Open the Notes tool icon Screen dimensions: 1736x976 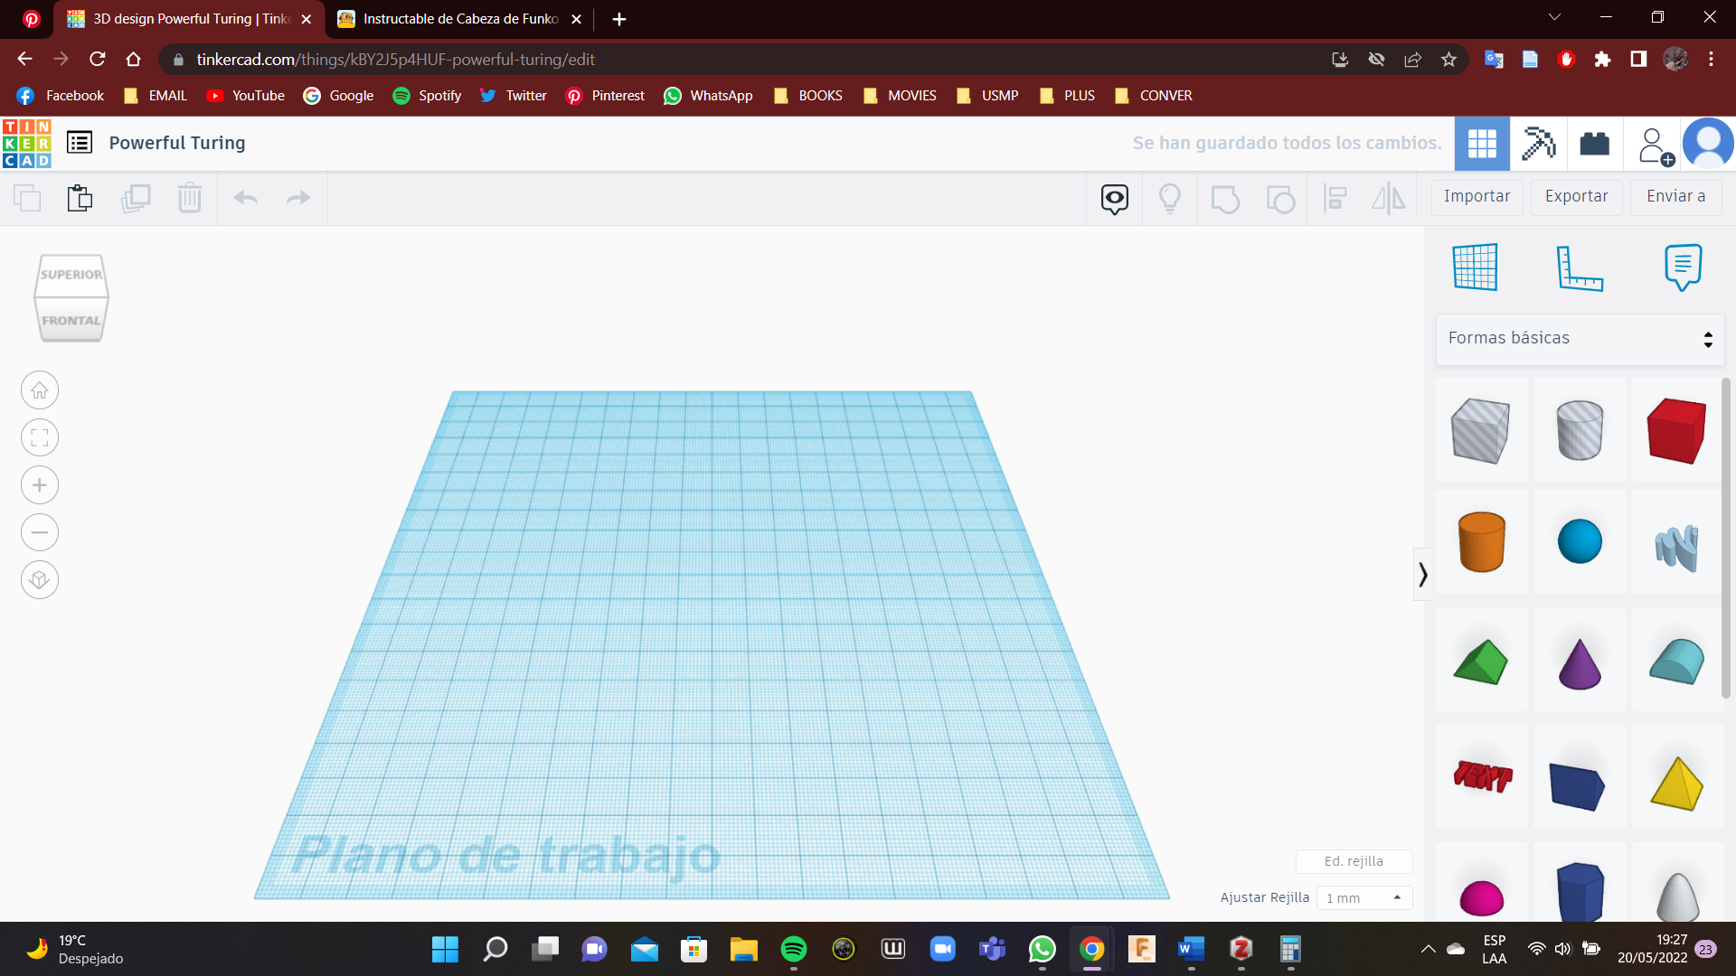[1683, 267]
